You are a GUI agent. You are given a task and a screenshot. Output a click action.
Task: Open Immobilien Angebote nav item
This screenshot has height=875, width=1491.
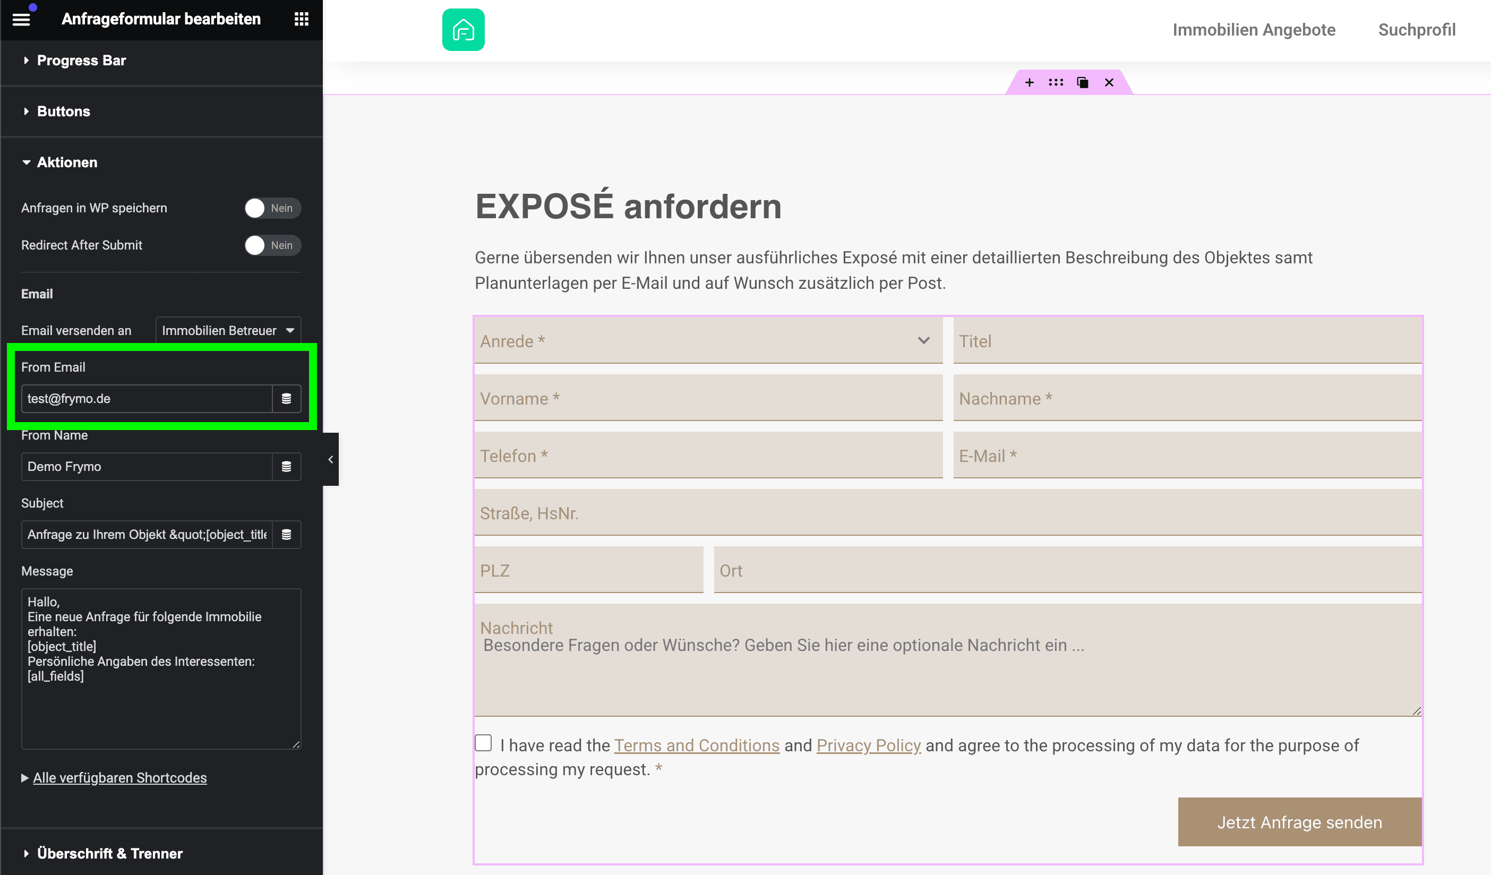(1253, 30)
